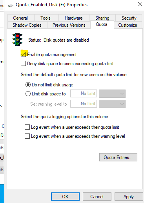
Task: Open the warning level unit dropdown
Action: tap(112, 104)
